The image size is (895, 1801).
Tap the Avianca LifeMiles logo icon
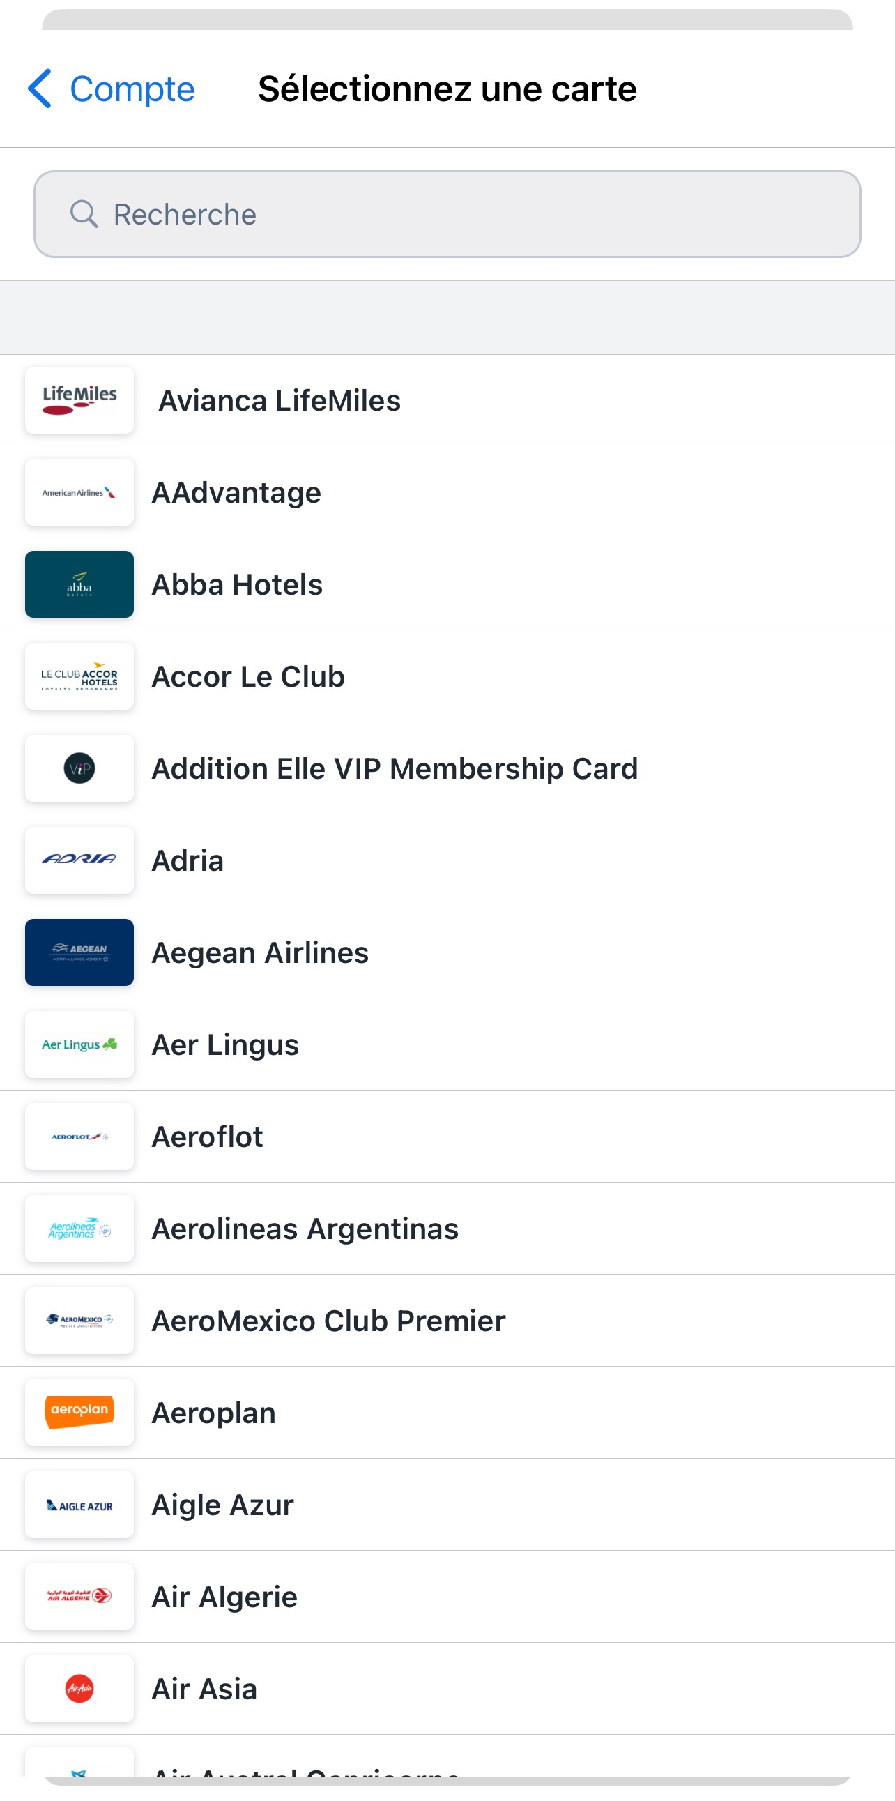(79, 401)
